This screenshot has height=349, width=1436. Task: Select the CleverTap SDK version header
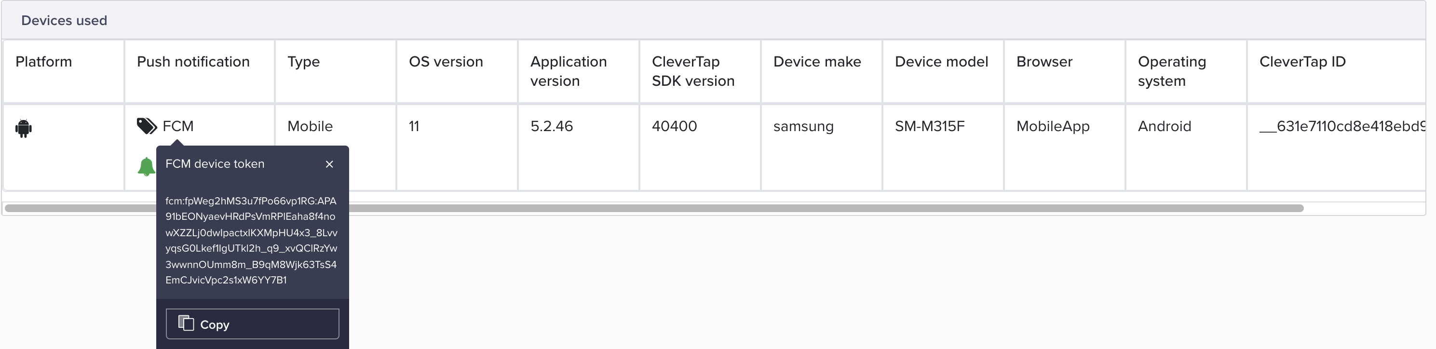pyautogui.click(x=693, y=71)
